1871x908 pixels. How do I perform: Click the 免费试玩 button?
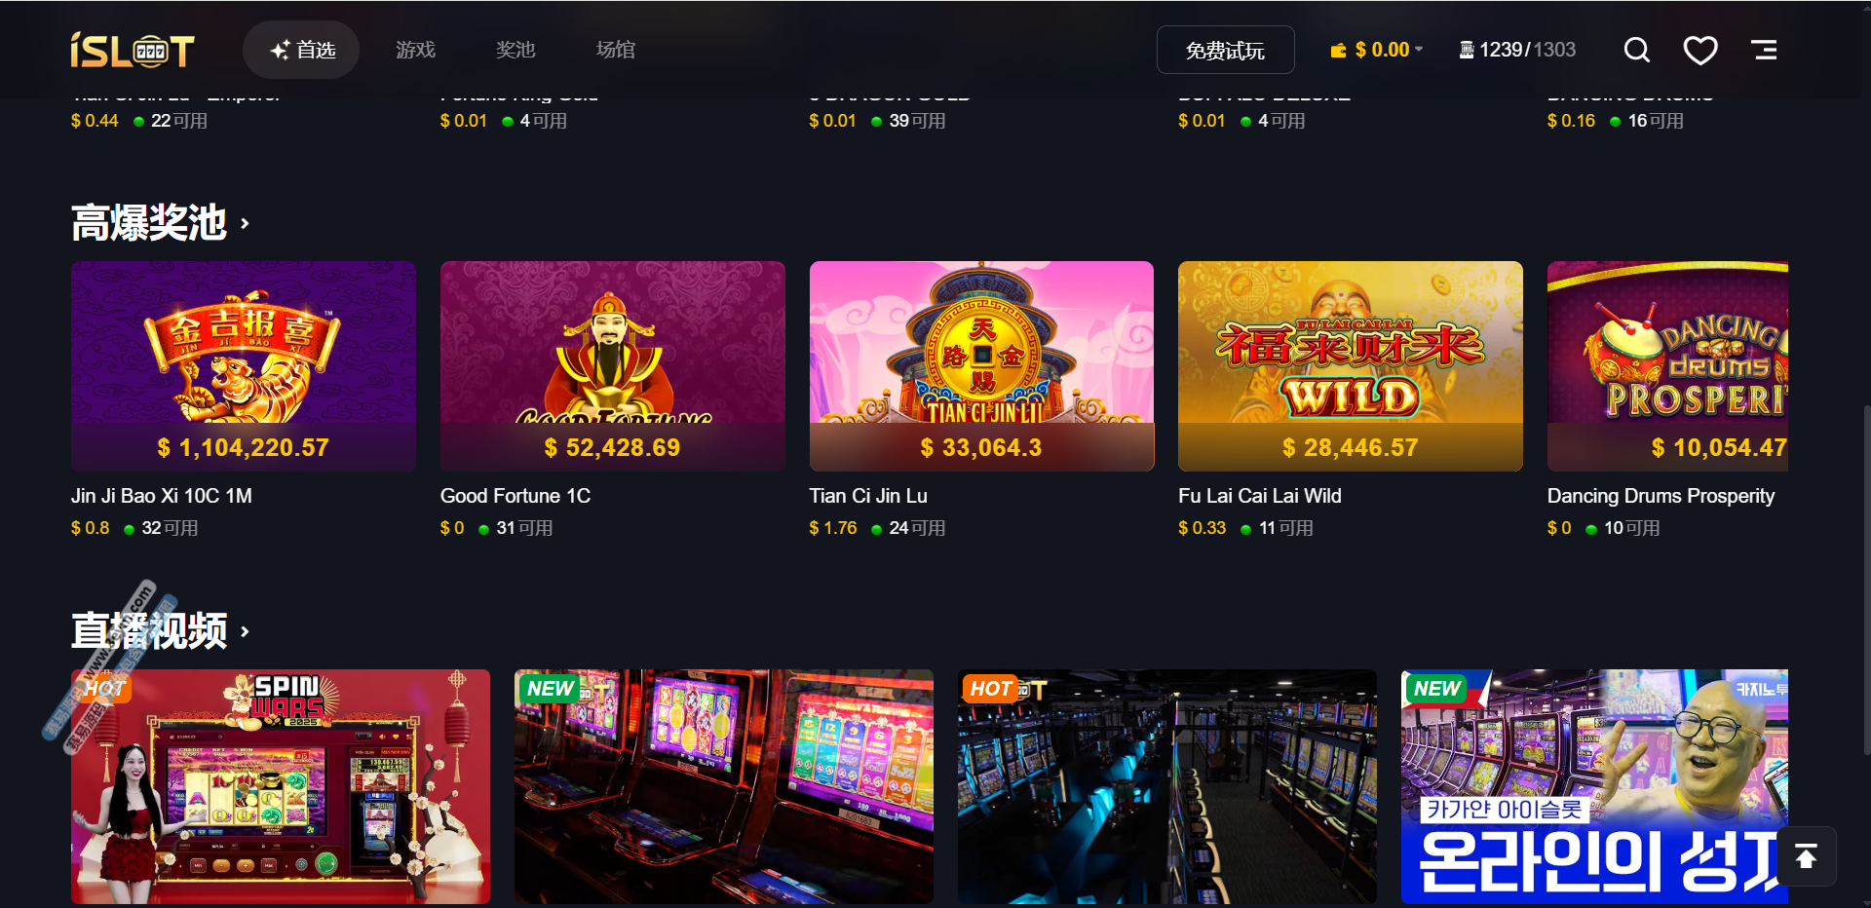[1226, 50]
